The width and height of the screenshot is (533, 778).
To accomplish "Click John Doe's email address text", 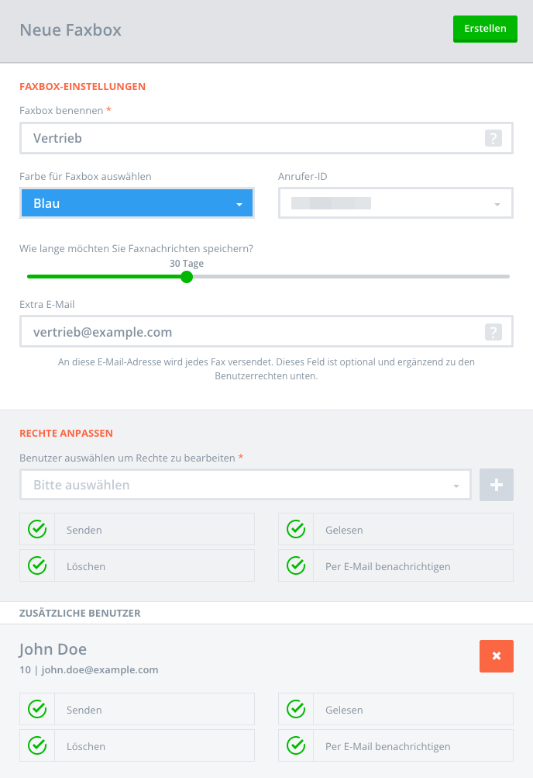I will click(100, 670).
